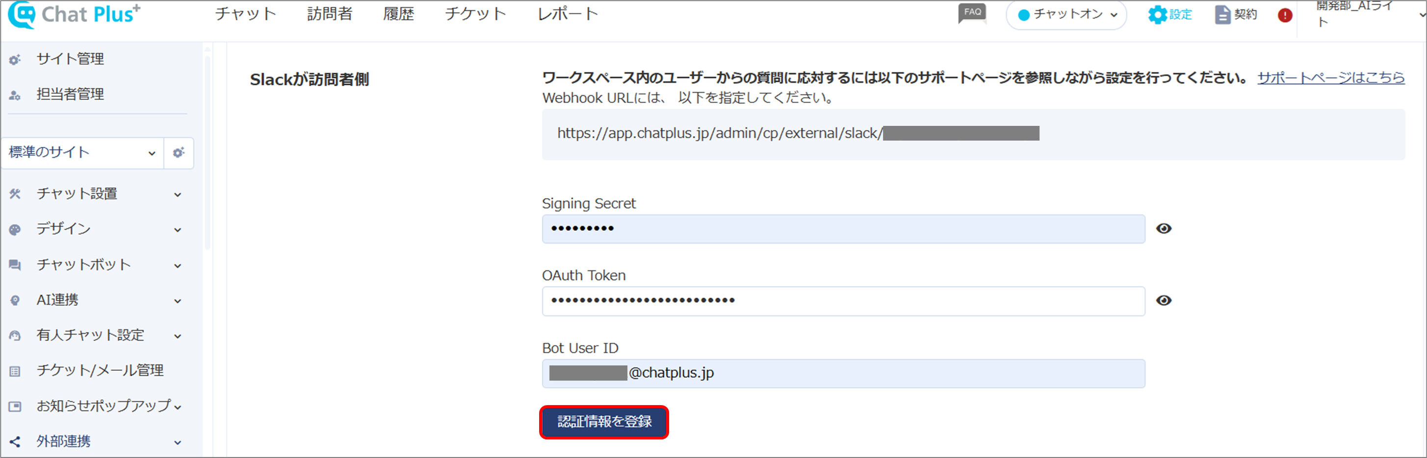Click the popup window icon for お知らせポップアップ

[15, 407]
